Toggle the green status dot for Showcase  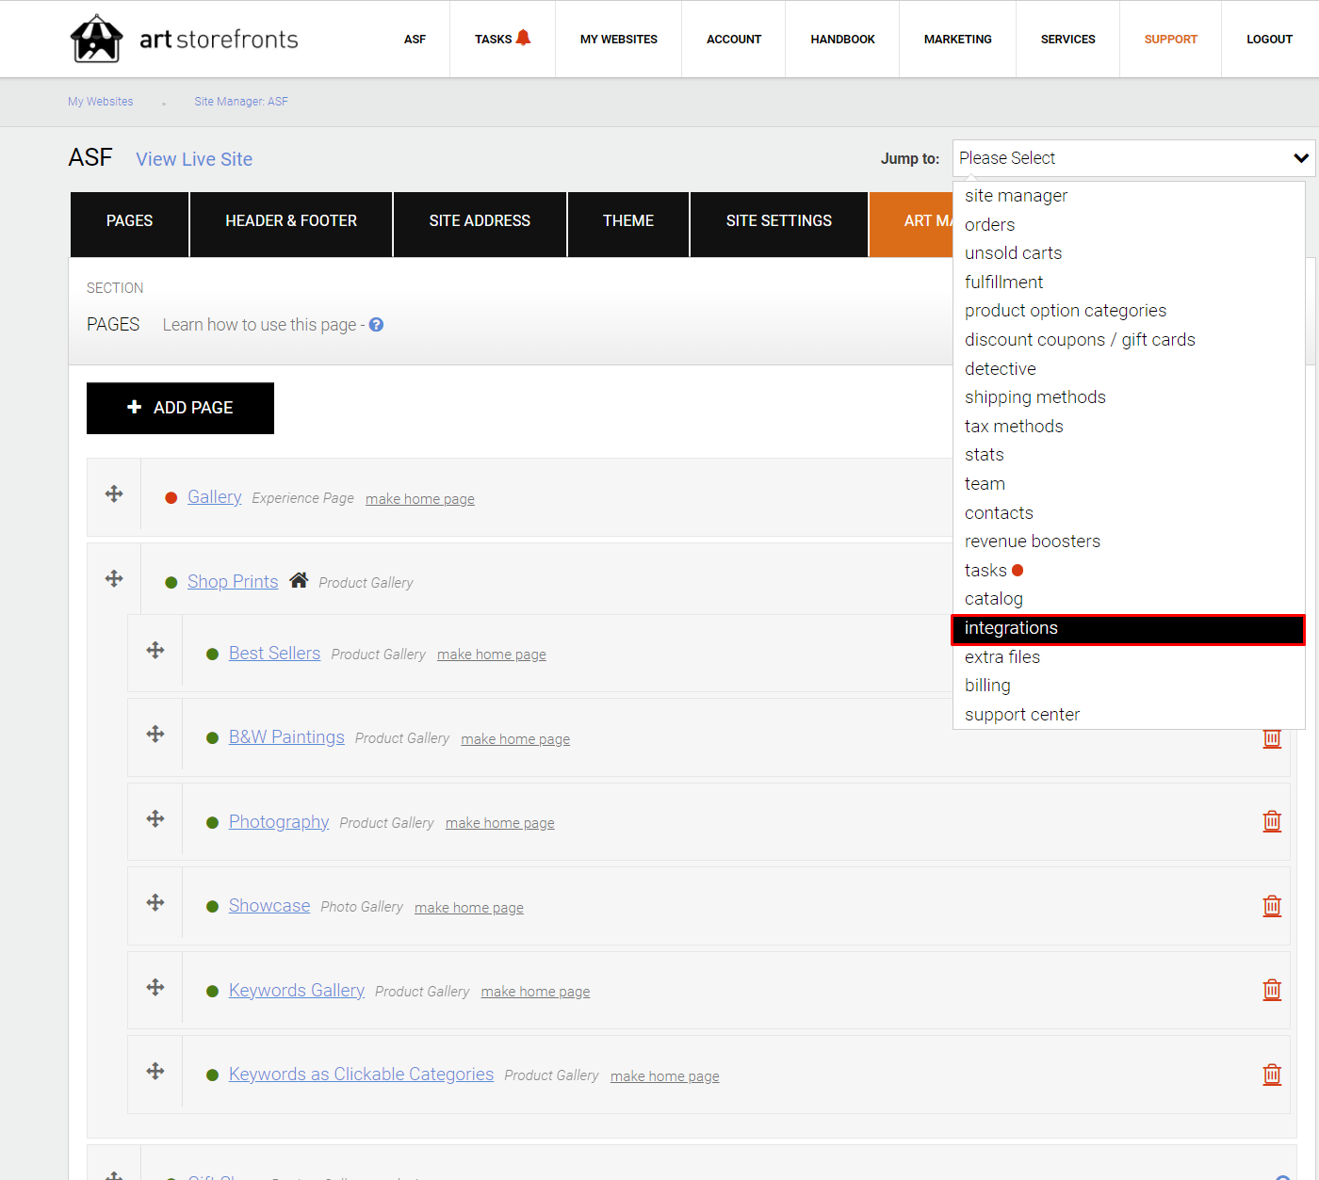click(x=213, y=907)
